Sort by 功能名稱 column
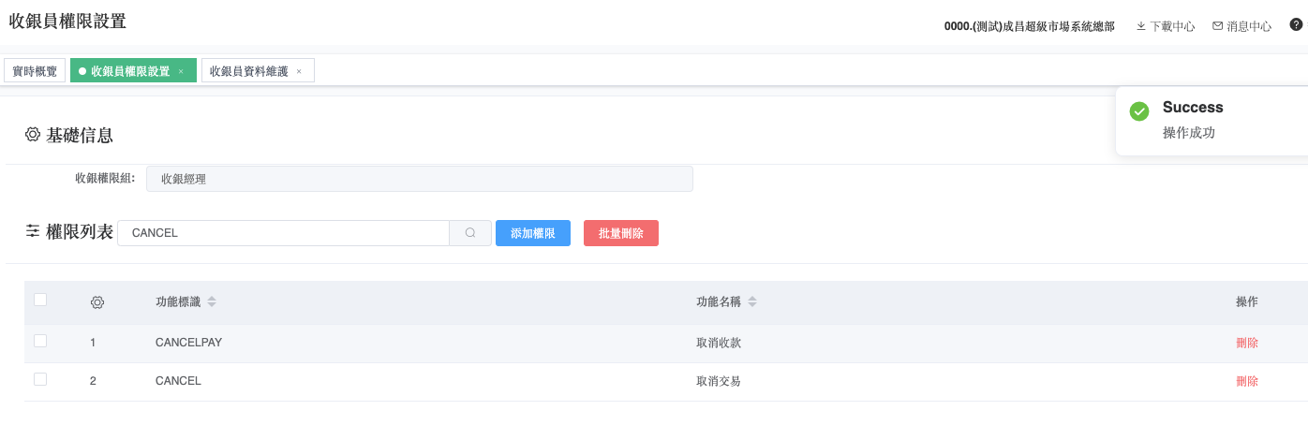This screenshot has height=440, width=1308. click(x=752, y=301)
